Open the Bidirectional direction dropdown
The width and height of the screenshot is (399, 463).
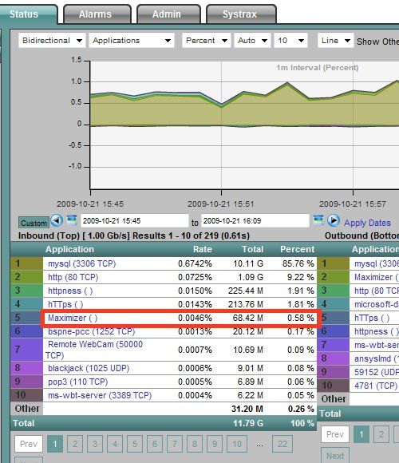[x=52, y=41]
